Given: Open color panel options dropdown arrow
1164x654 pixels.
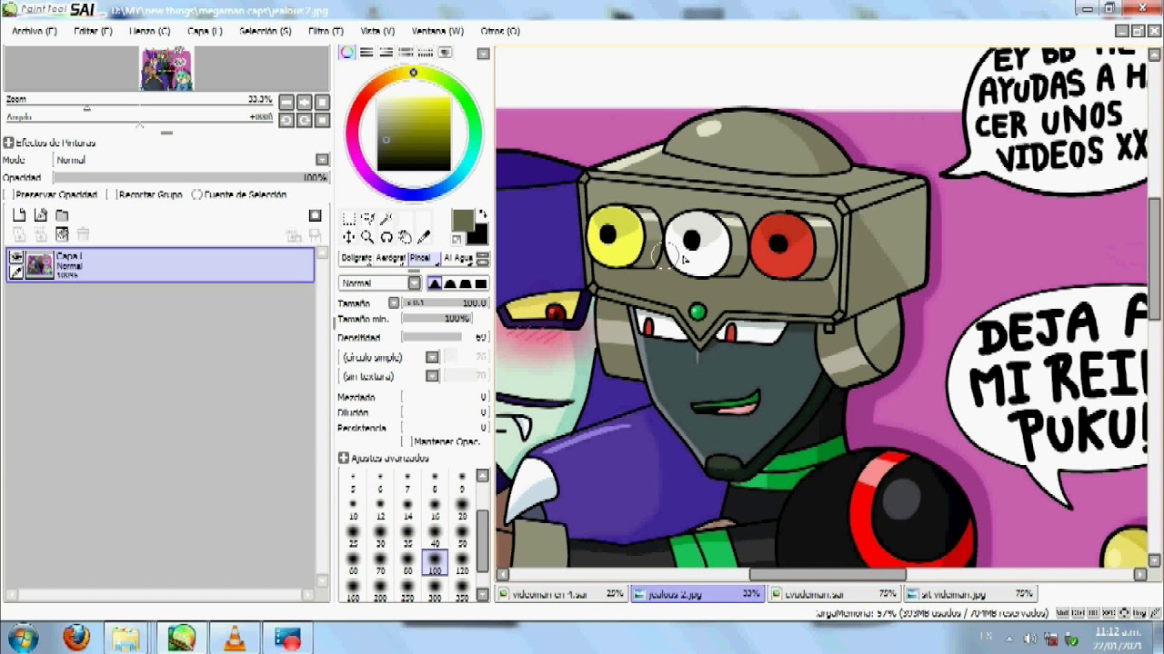Looking at the screenshot, I should pos(483,54).
